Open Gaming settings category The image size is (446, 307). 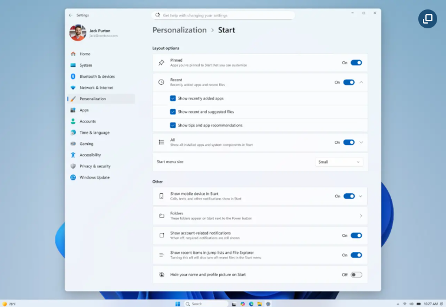pyautogui.click(x=101, y=144)
